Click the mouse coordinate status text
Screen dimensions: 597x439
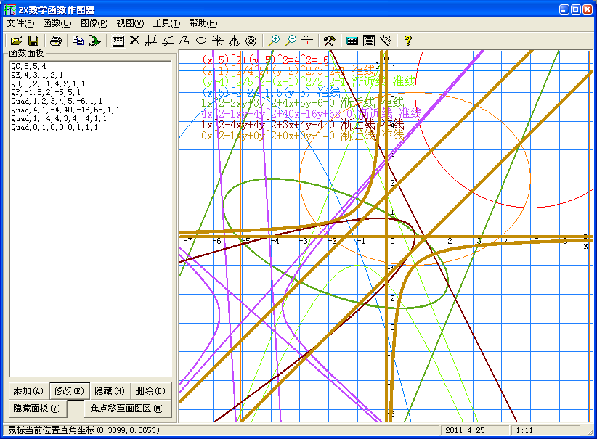(x=84, y=430)
